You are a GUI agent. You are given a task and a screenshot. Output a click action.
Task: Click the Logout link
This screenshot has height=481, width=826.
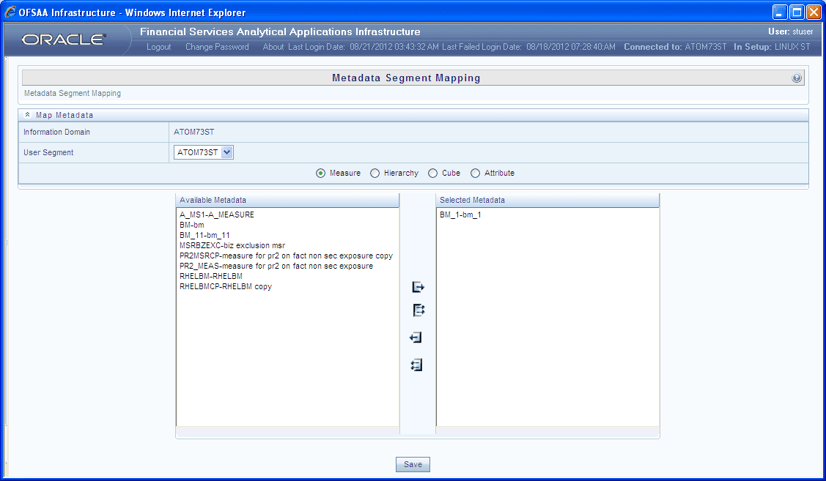click(158, 47)
